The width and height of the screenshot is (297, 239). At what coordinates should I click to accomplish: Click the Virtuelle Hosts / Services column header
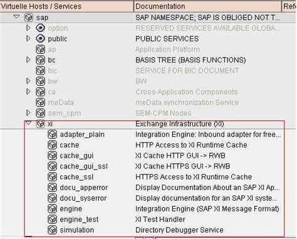[66, 6]
